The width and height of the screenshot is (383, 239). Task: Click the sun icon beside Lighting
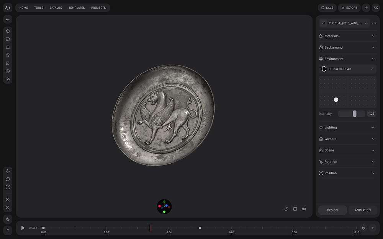321,128
